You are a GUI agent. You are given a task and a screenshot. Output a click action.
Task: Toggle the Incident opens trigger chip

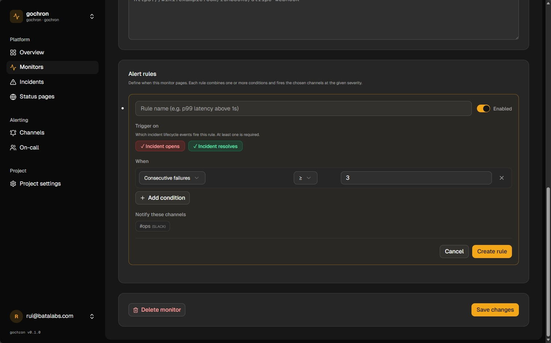tap(160, 146)
